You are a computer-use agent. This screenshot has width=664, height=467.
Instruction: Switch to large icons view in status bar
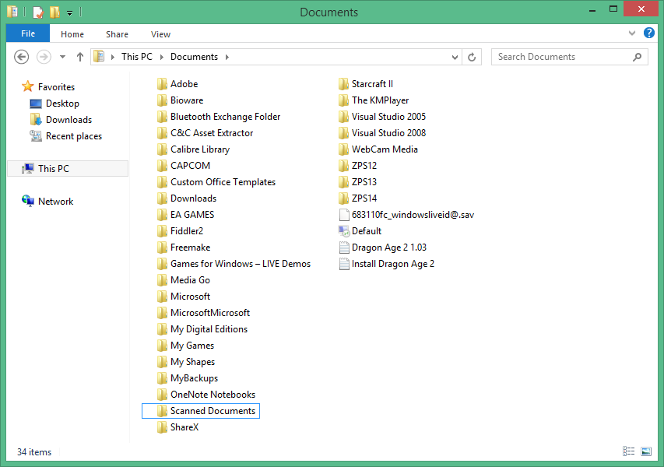646,451
